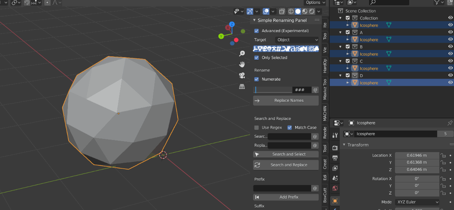Click mesh data icon of Icosphere under D
This screenshot has width=454, height=210.
point(389,82)
